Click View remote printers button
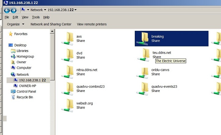 (x=92, y=24)
